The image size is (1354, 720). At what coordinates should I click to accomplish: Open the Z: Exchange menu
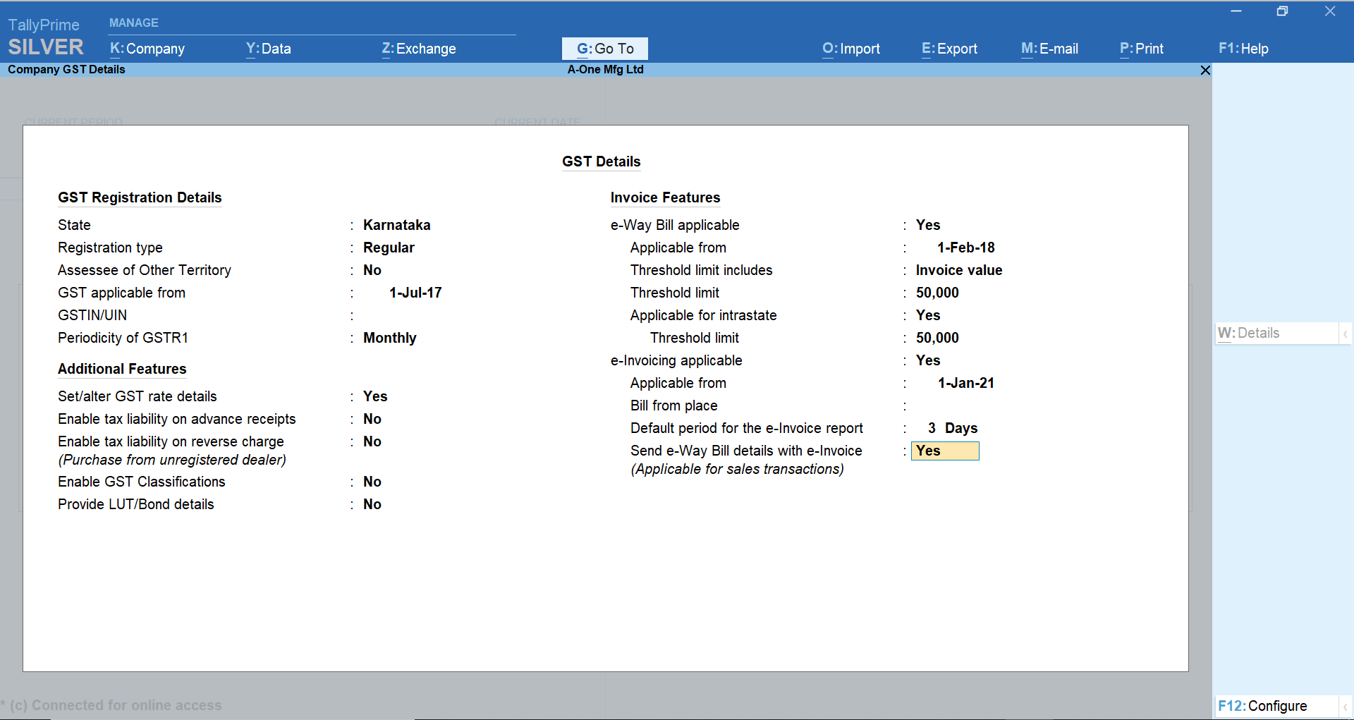coord(418,48)
